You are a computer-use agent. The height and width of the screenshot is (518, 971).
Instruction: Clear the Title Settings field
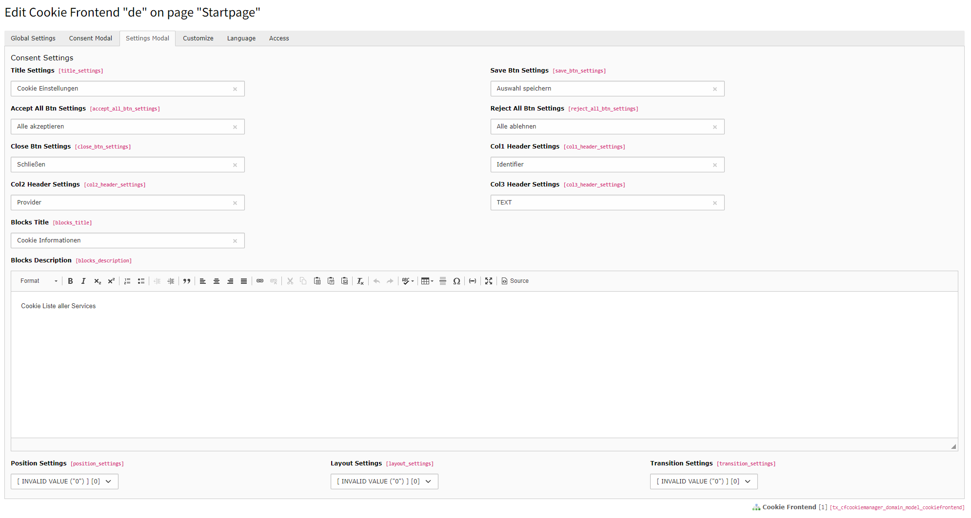tap(235, 89)
